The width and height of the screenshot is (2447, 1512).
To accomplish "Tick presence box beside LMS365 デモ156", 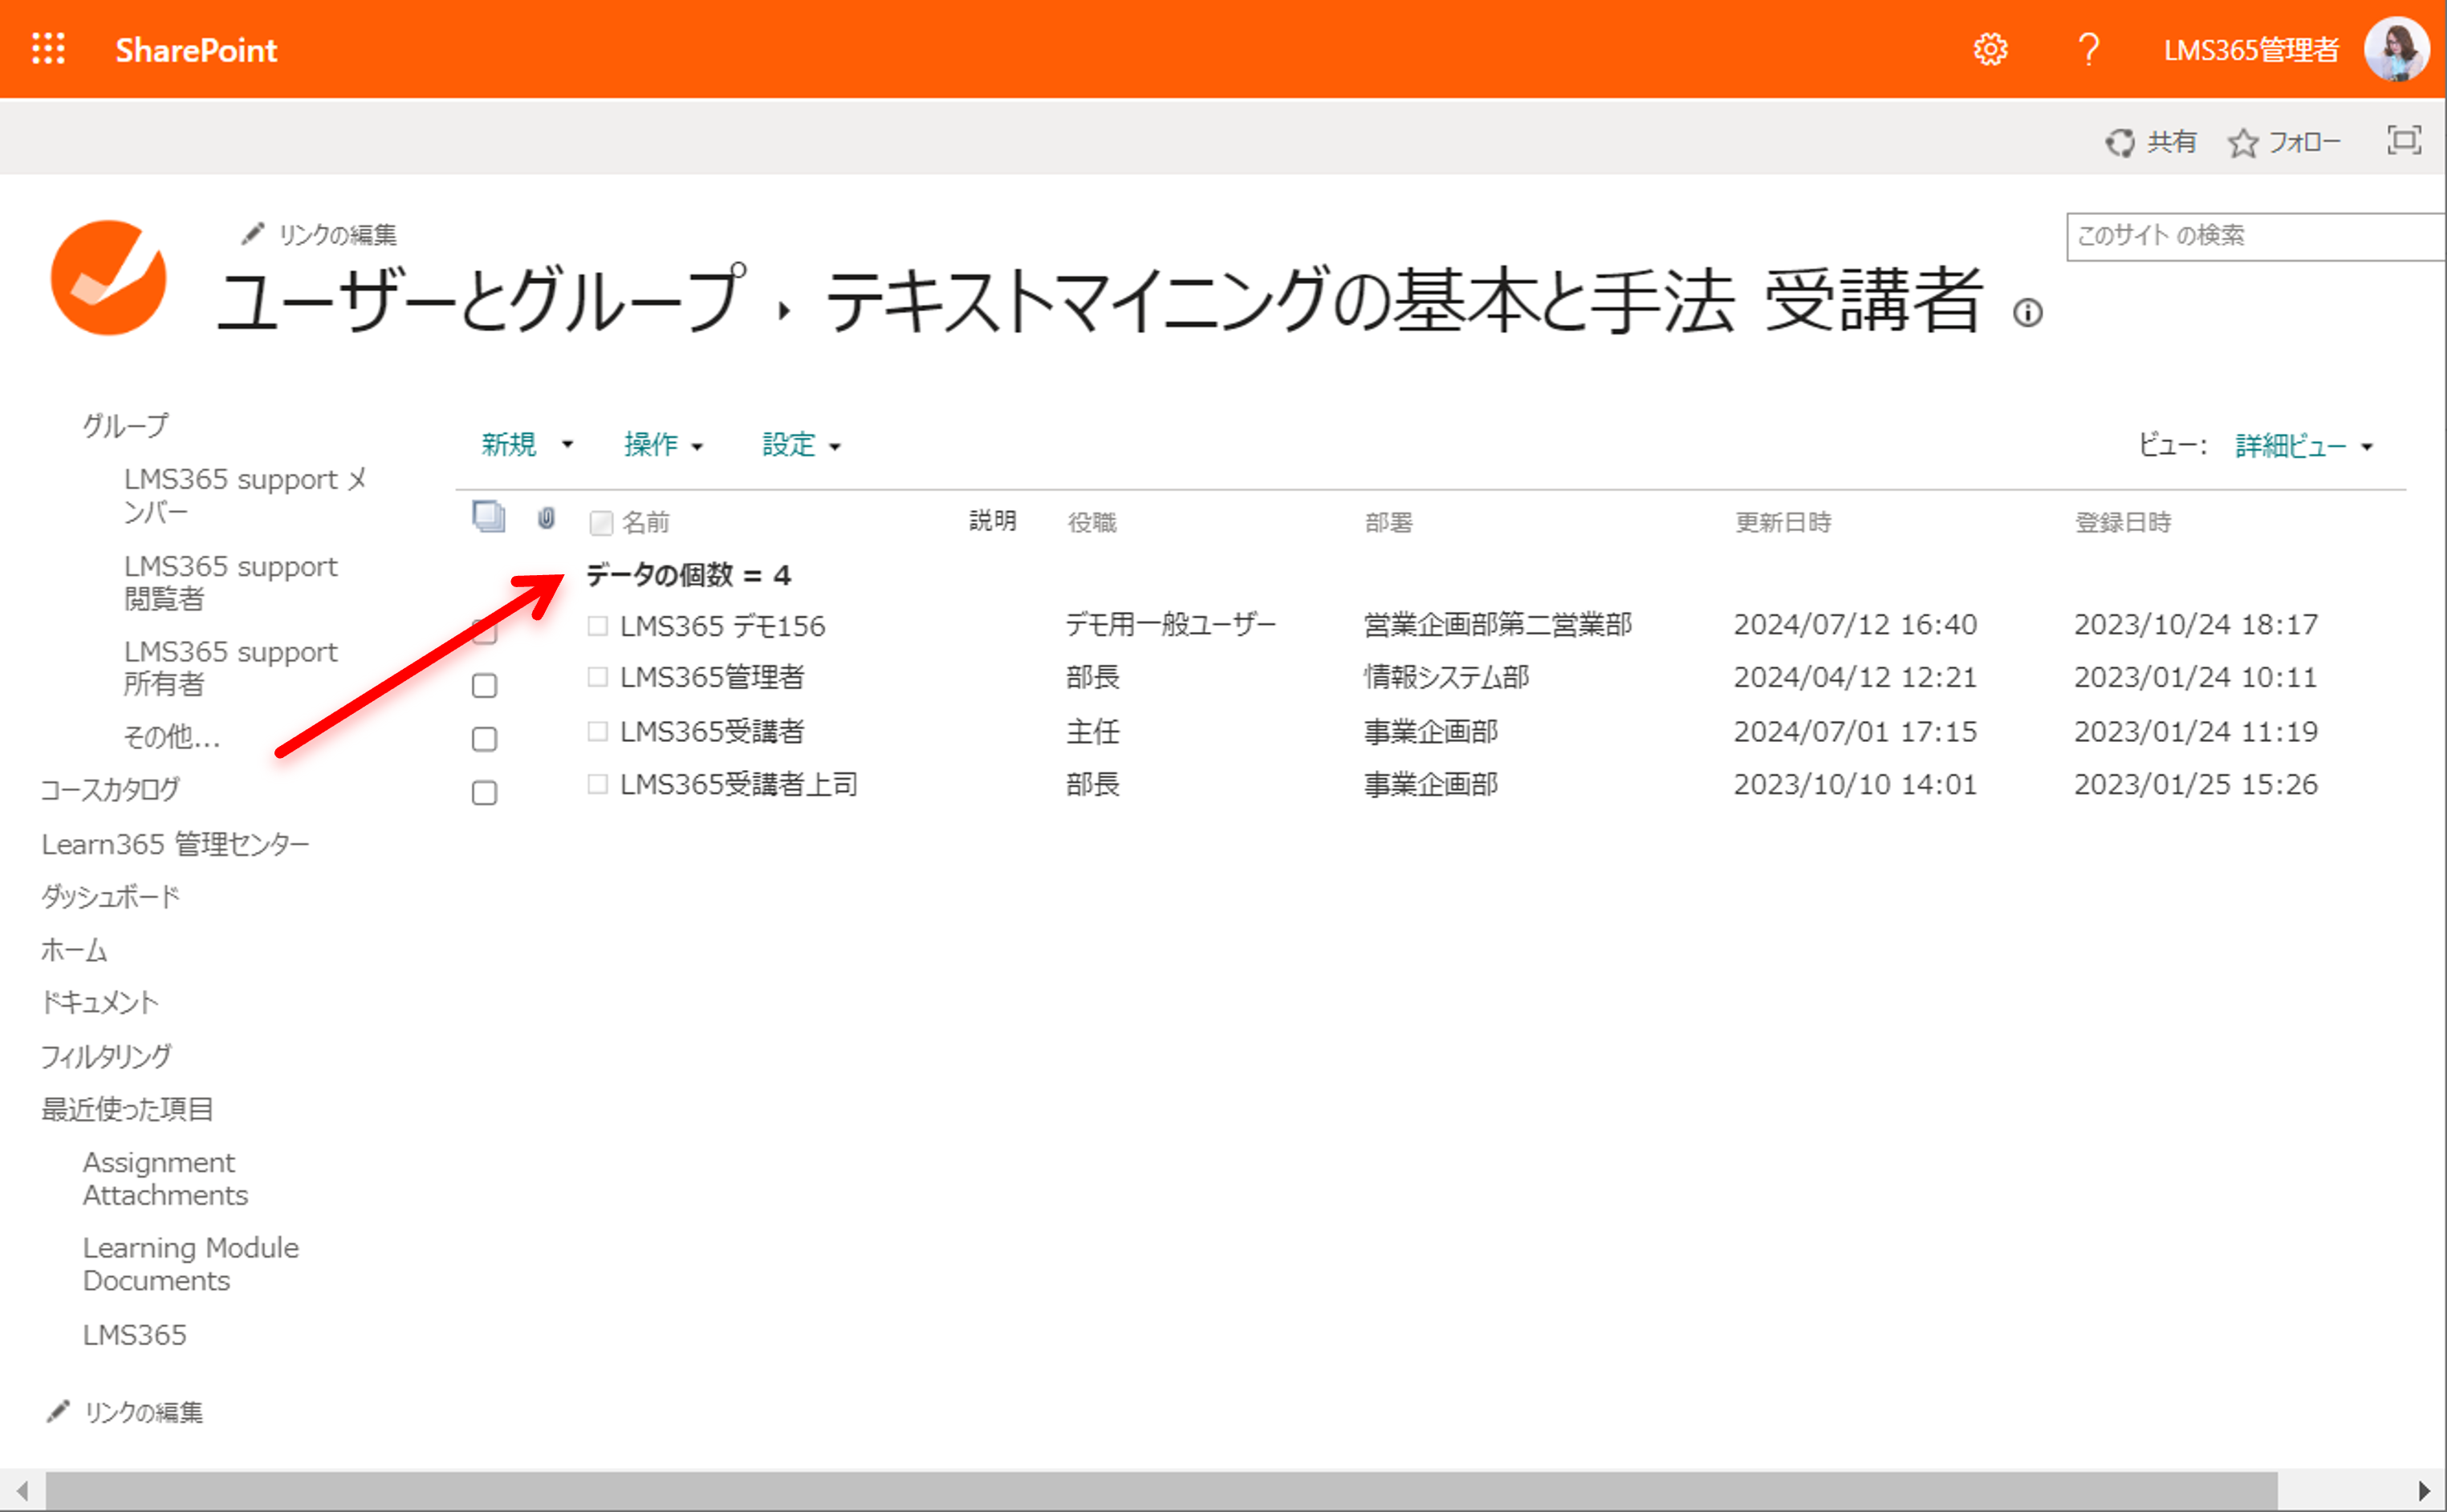I will (x=597, y=626).
